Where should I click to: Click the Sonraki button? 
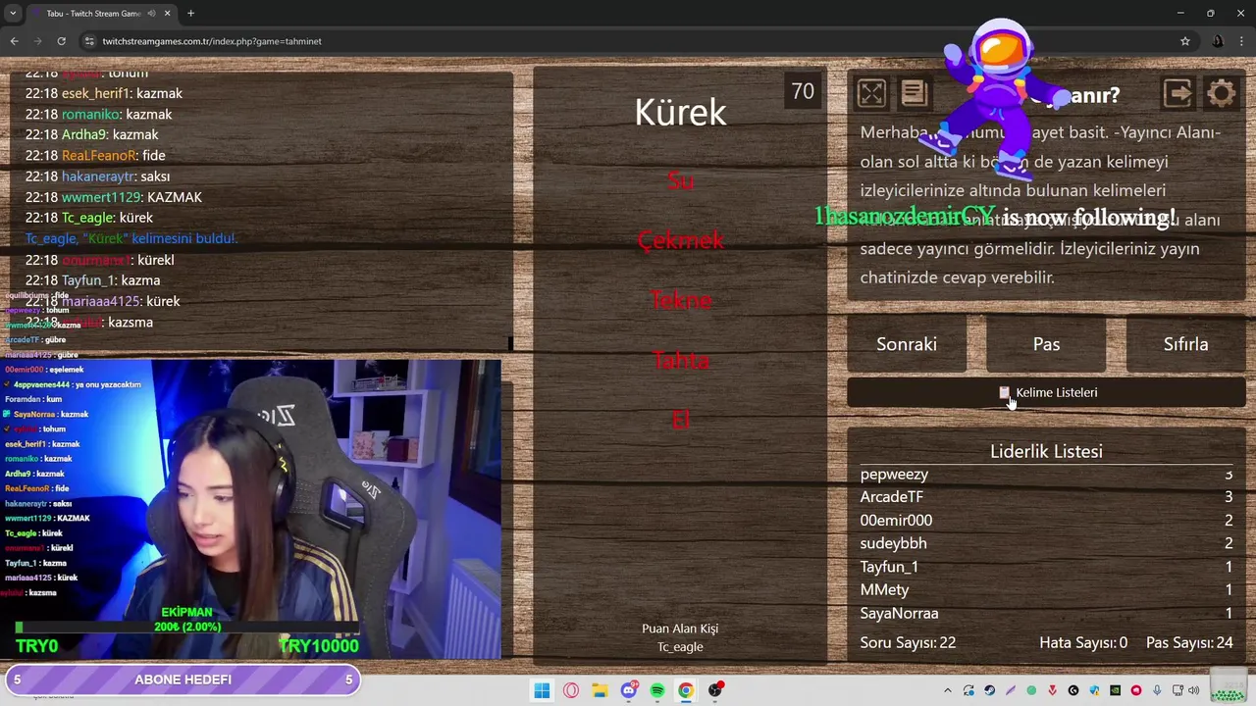click(x=907, y=344)
